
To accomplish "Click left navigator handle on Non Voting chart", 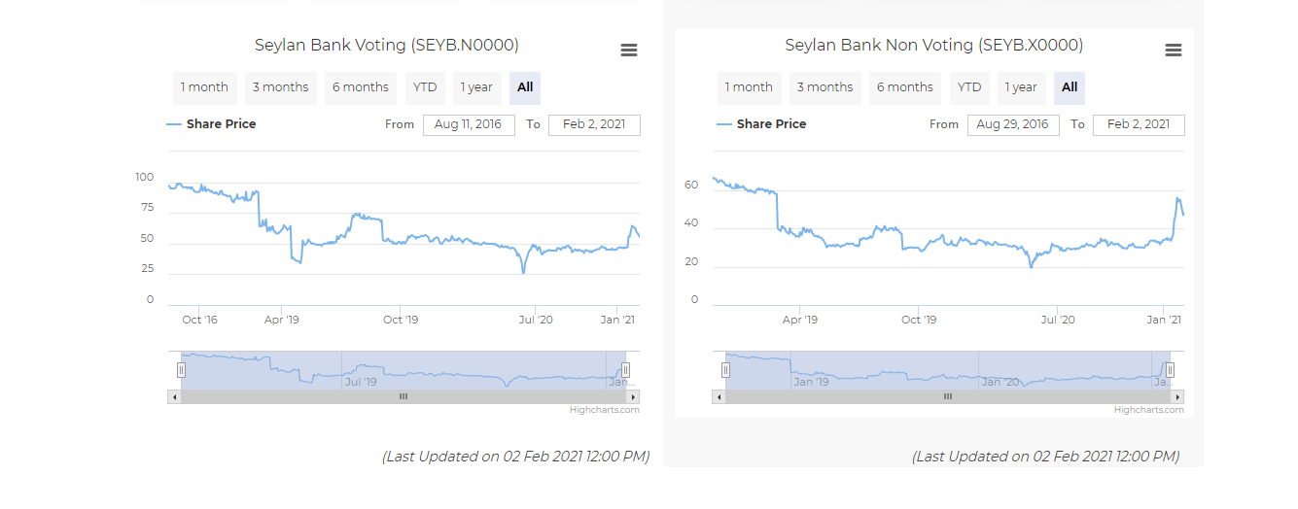I will (x=725, y=370).
